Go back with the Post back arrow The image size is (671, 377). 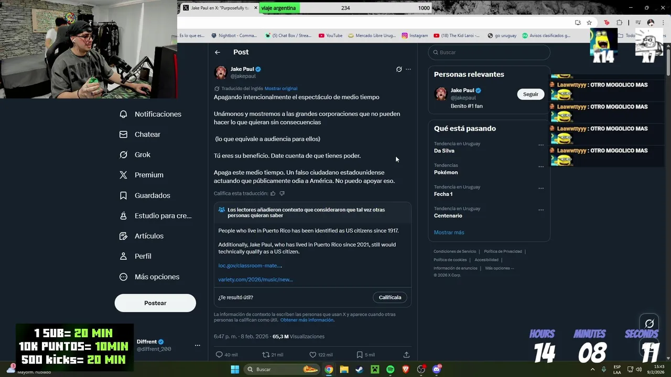click(218, 52)
